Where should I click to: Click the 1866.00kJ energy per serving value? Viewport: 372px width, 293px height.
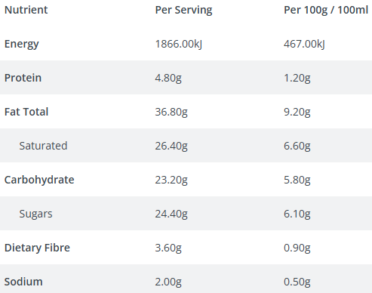(179, 44)
